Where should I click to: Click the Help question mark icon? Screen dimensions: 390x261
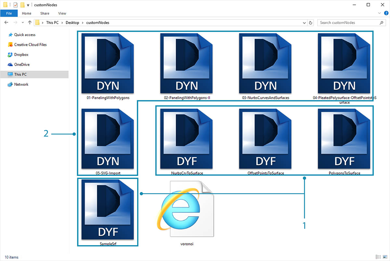[x=386, y=13]
